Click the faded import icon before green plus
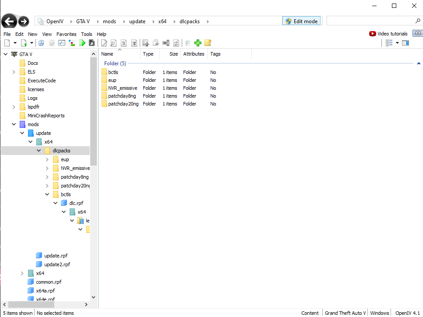Screen dimensions: 423x317 (188, 42)
